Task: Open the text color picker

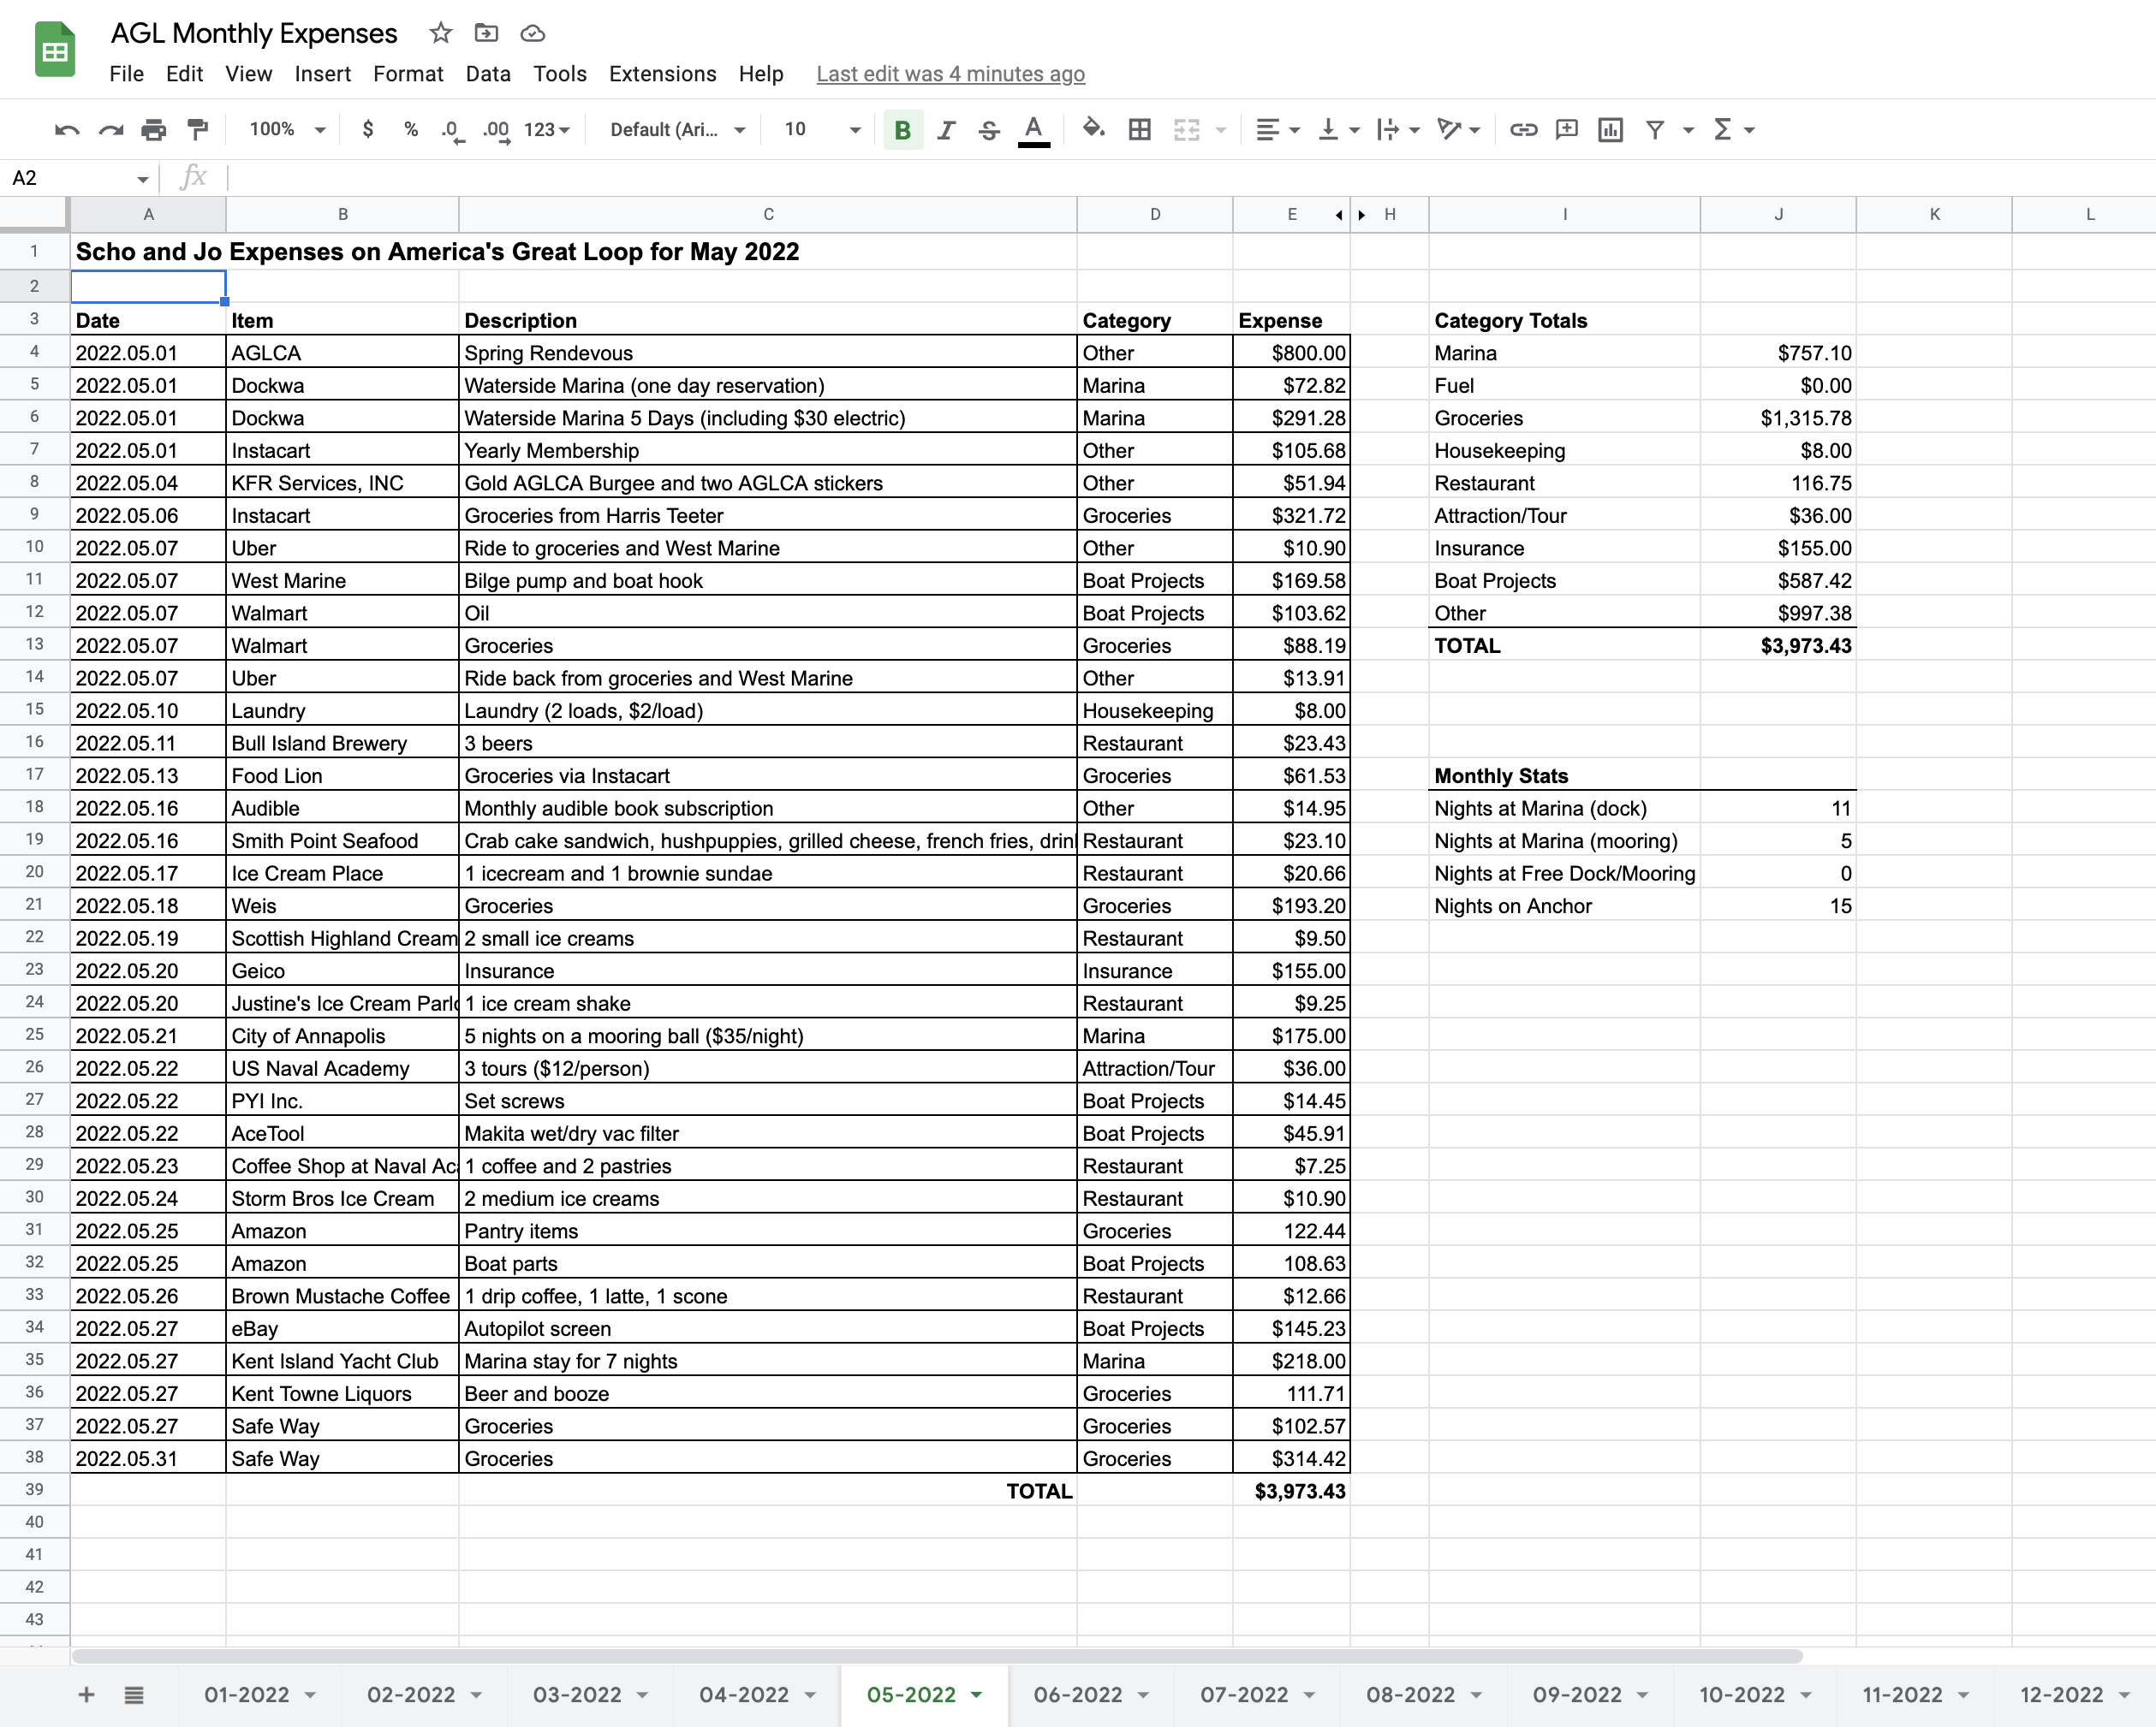Action: point(1033,130)
